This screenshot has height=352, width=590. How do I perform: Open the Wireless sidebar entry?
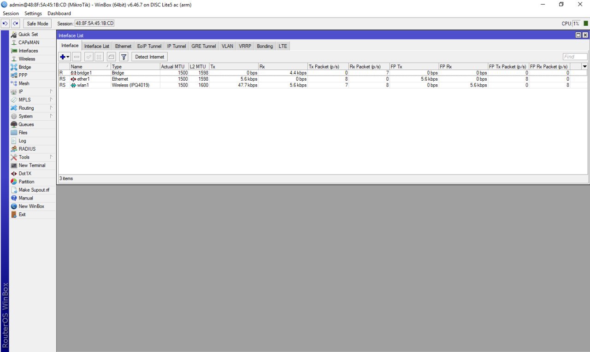[32, 59]
